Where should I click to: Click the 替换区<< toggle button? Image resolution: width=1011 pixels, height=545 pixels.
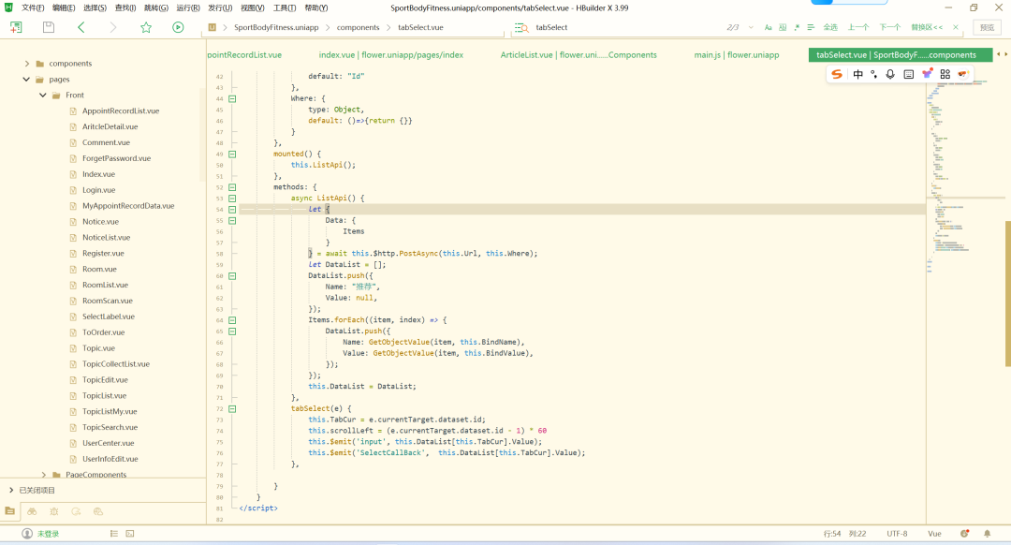(x=927, y=27)
